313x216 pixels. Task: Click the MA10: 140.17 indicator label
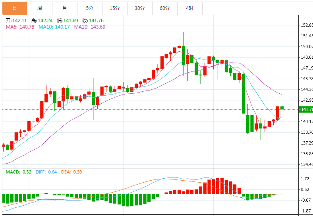(54, 27)
